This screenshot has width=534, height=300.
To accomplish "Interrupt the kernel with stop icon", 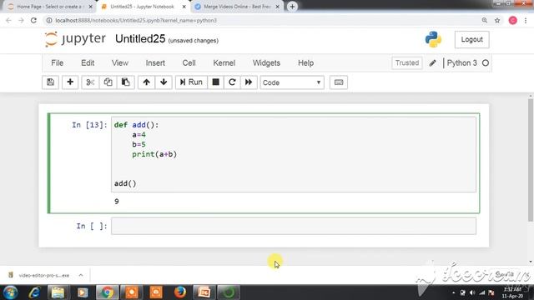I will [215, 82].
